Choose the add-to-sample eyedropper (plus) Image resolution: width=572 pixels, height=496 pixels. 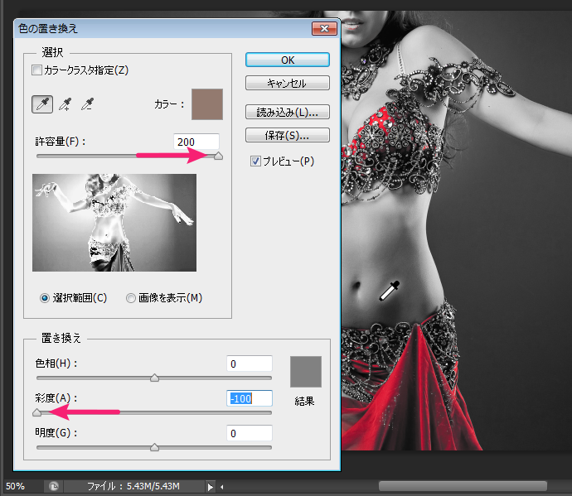point(64,104)
